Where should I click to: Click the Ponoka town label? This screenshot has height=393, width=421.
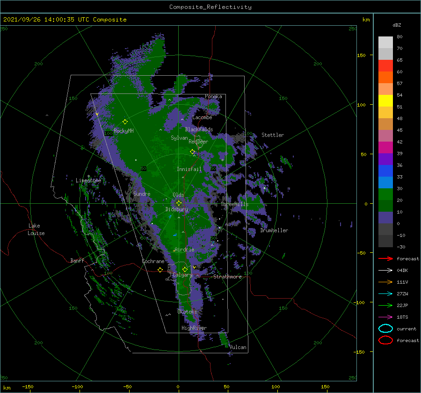(213, 96)
